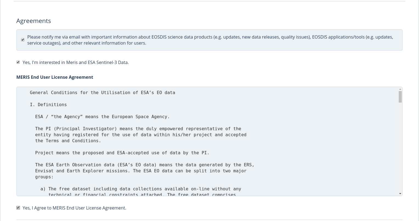Click "a) The free dataset including" line
This screenshot has height=221, width=419.
tap(141, 189)
